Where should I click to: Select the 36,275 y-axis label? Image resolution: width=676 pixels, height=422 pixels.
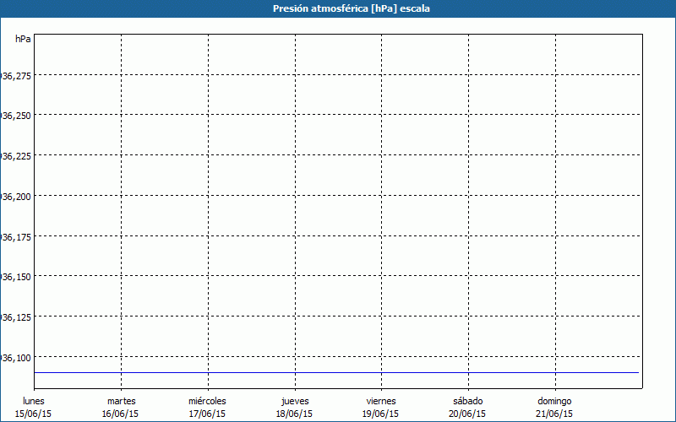point(16,76)
